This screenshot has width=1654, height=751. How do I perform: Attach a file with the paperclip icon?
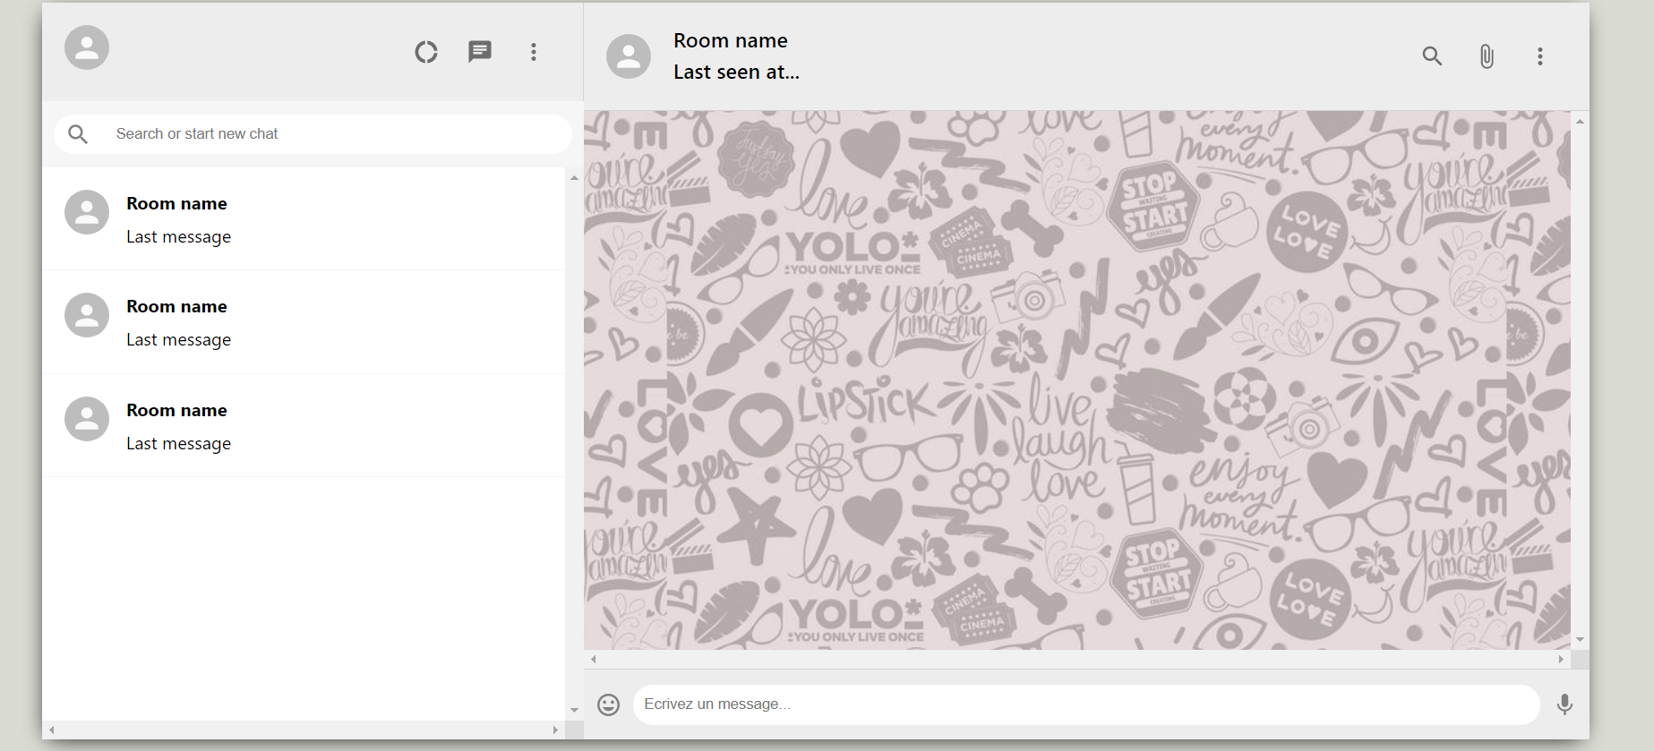(x=1487, y=56)
